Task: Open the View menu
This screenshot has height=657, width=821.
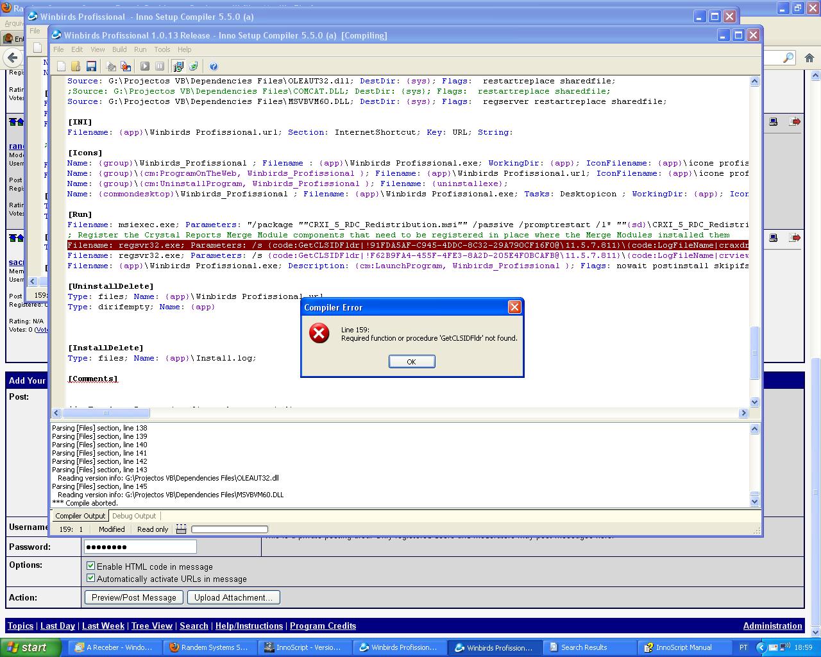Action: 97,49
